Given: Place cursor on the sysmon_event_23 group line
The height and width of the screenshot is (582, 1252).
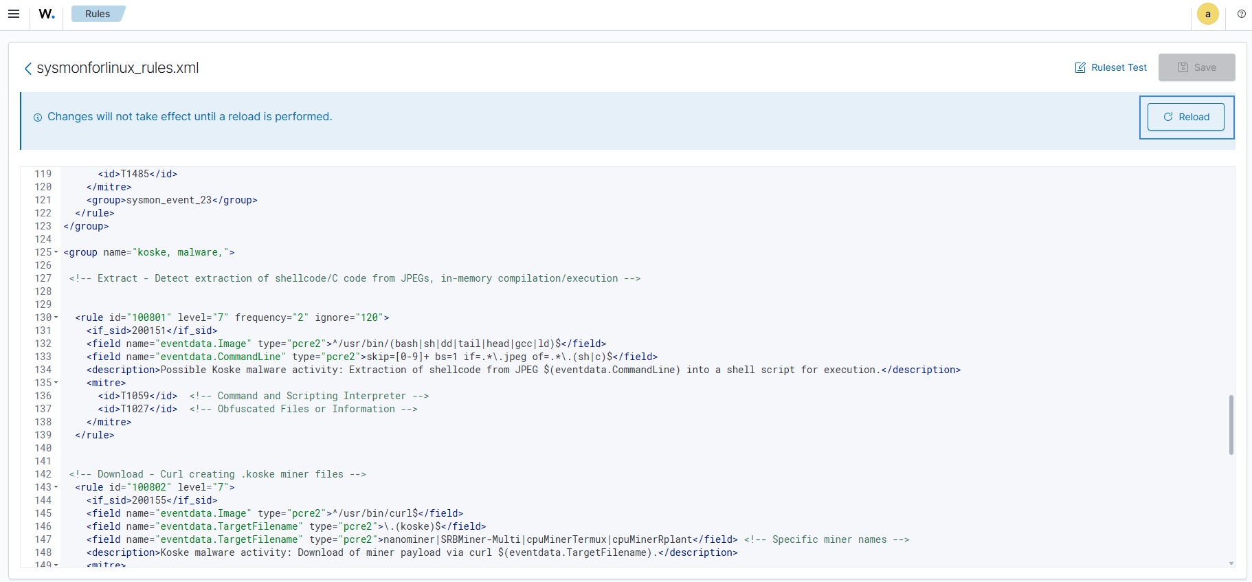Looking at the screenshot, I should [x=172, y=200].
